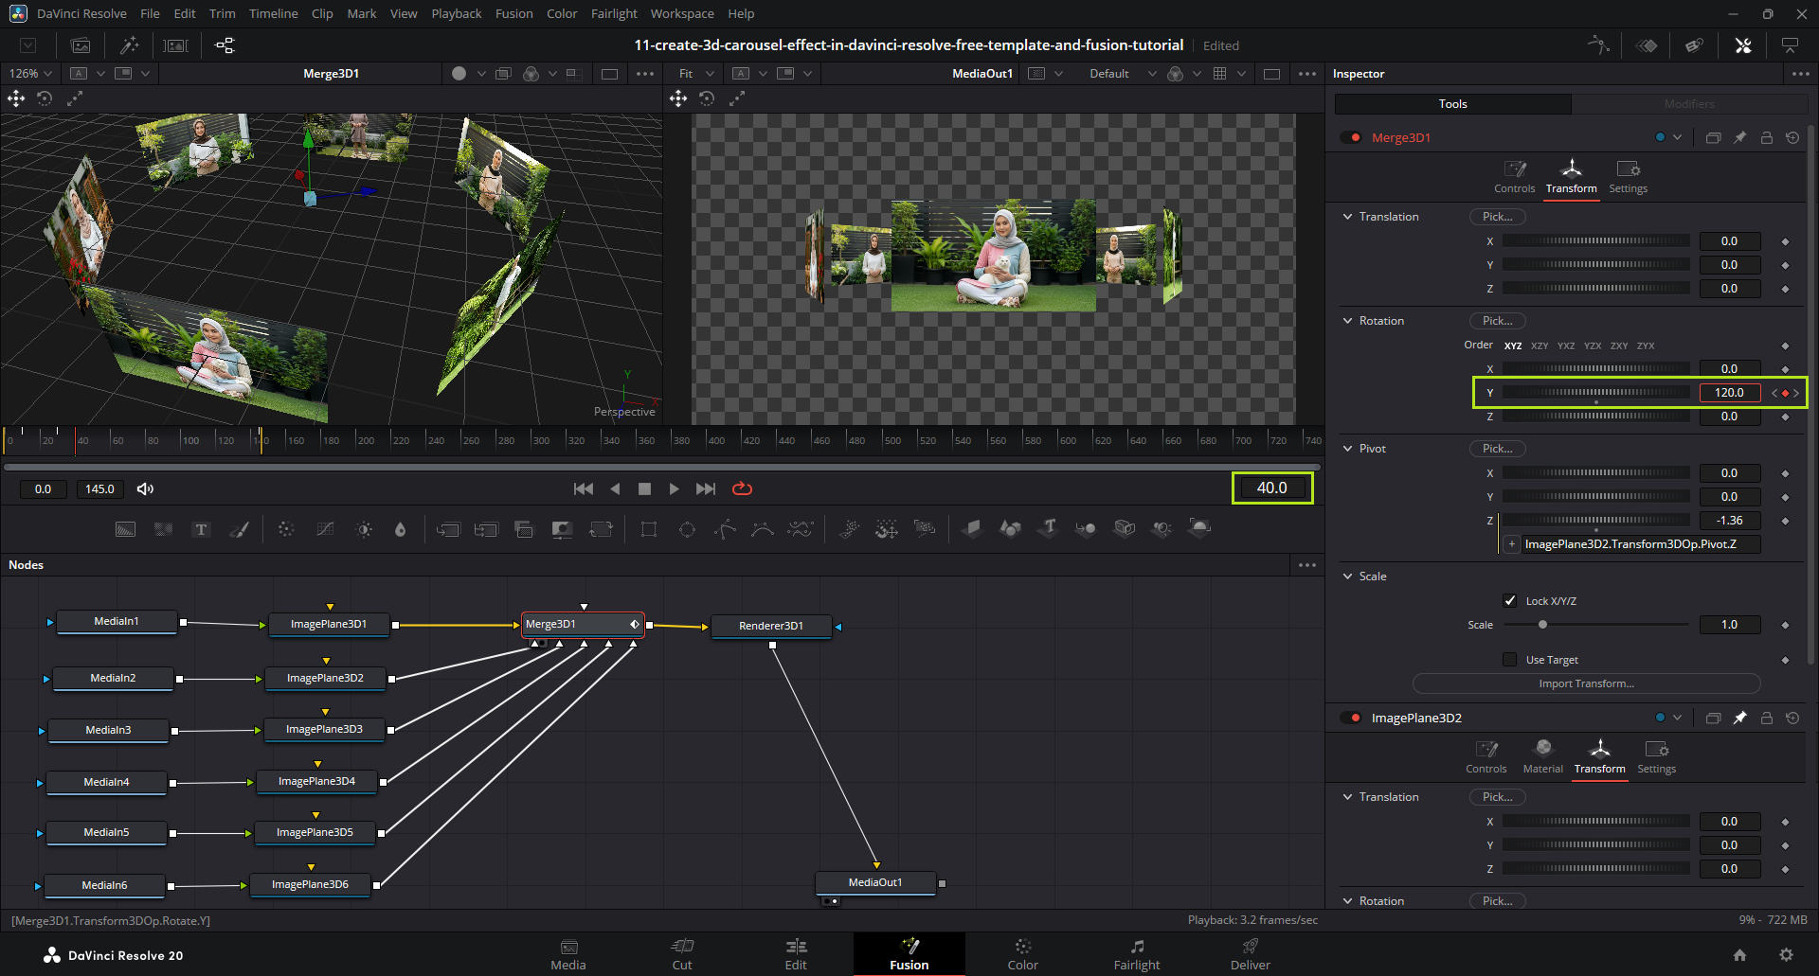
Task: Add an Ellipse mask from toolbar
Action: point(687,529)
